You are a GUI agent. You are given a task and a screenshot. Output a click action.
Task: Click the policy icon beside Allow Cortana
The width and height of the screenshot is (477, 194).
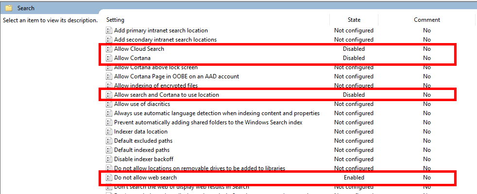point(109,58)
